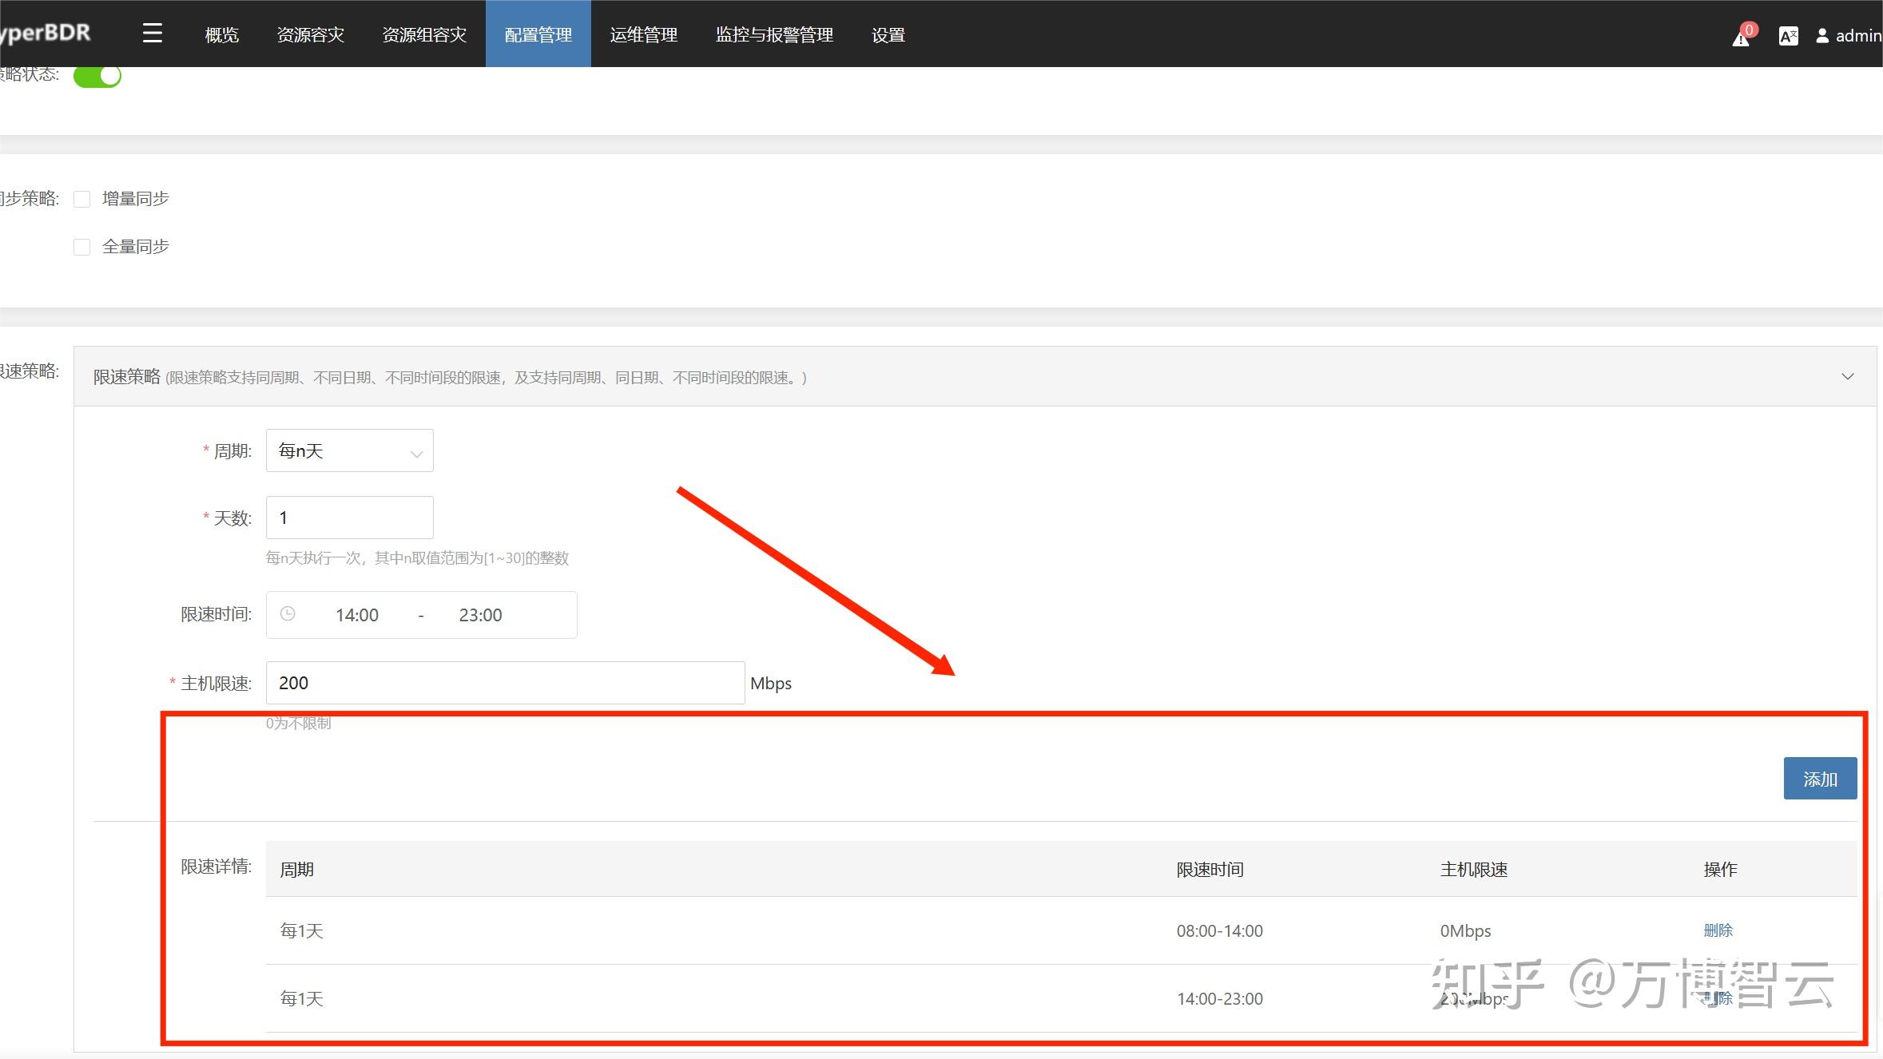Enable the 增量同步 checkbox
This screenshot has height=1059, width=1883.
81,198
